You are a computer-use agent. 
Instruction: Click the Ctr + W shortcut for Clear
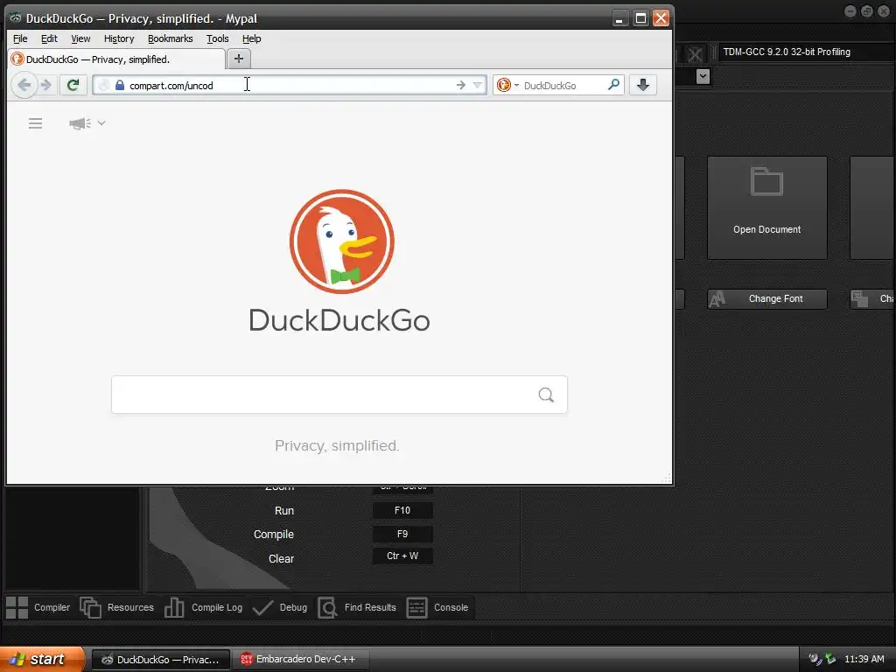(402, 556)
